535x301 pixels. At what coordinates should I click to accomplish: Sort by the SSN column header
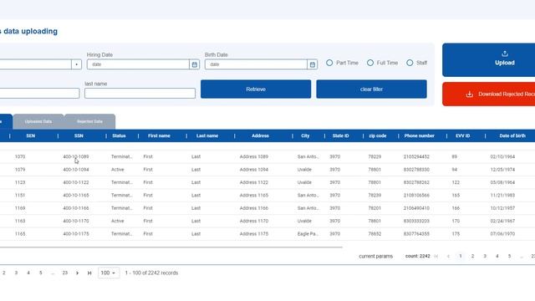coord(79,135)
